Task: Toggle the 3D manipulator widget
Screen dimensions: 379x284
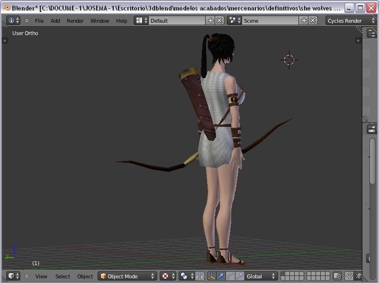Action: (211, 276)
